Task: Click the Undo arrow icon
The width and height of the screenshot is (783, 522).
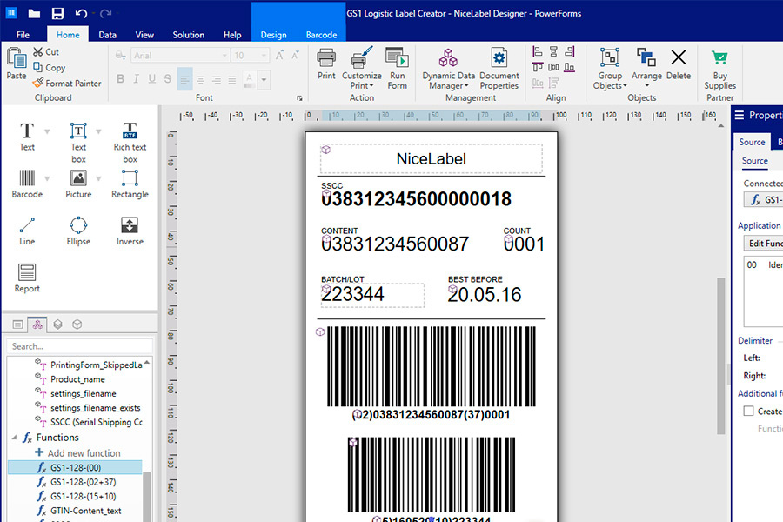Action: click(81, 14)
